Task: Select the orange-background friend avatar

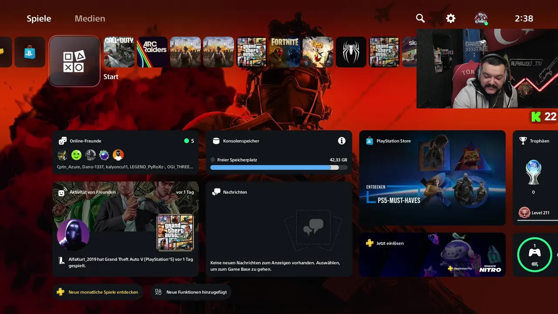Action: (118, 155)
